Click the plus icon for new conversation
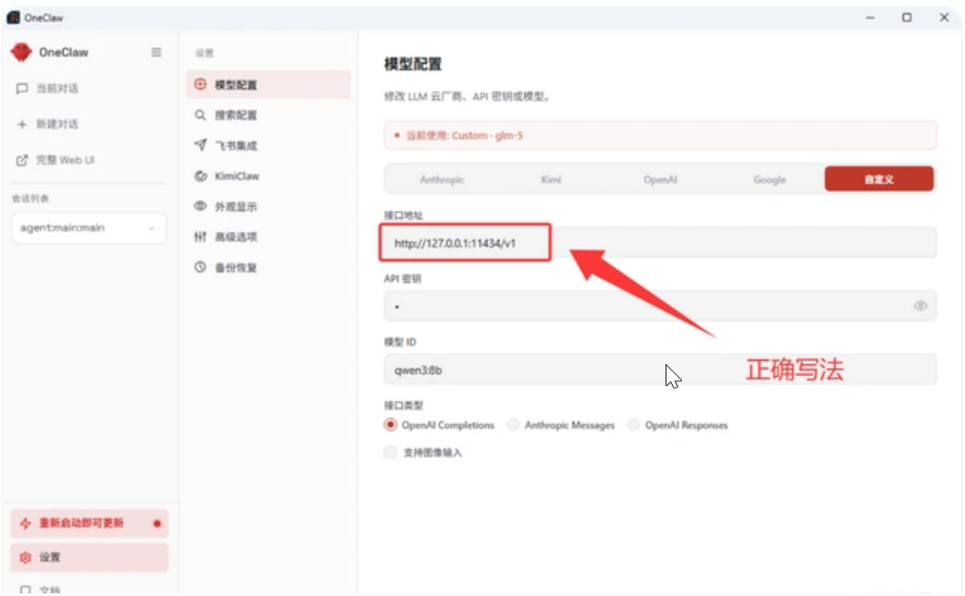 [22, 124]
